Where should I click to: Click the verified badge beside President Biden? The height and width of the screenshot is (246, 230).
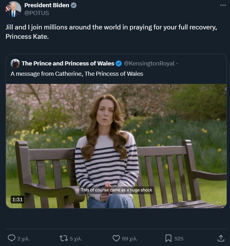point(74,5)
